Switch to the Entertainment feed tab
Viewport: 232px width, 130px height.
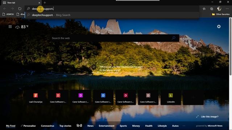point(107,126)
